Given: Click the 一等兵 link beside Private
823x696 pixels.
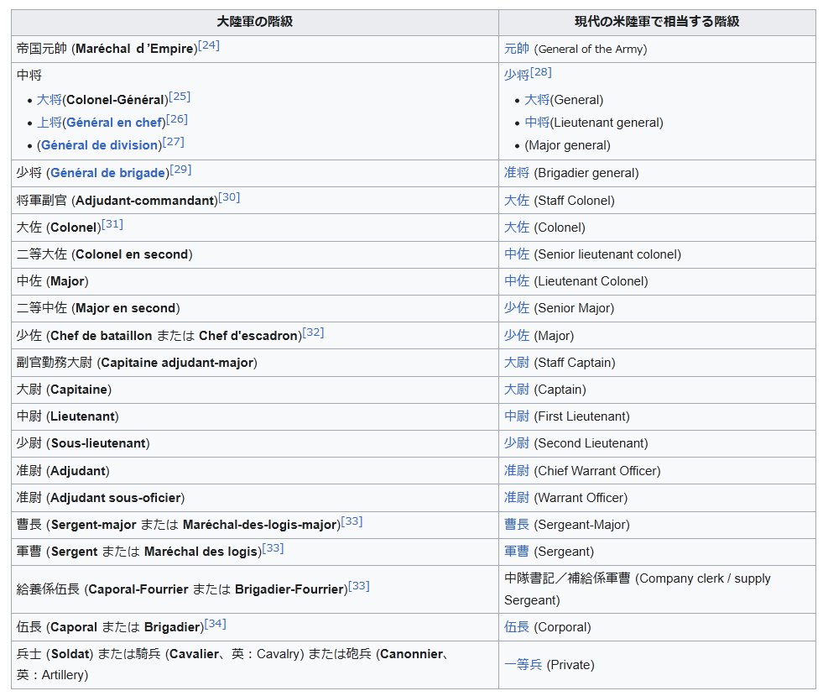Looking at the screenshot, I should tap(523, 665).
